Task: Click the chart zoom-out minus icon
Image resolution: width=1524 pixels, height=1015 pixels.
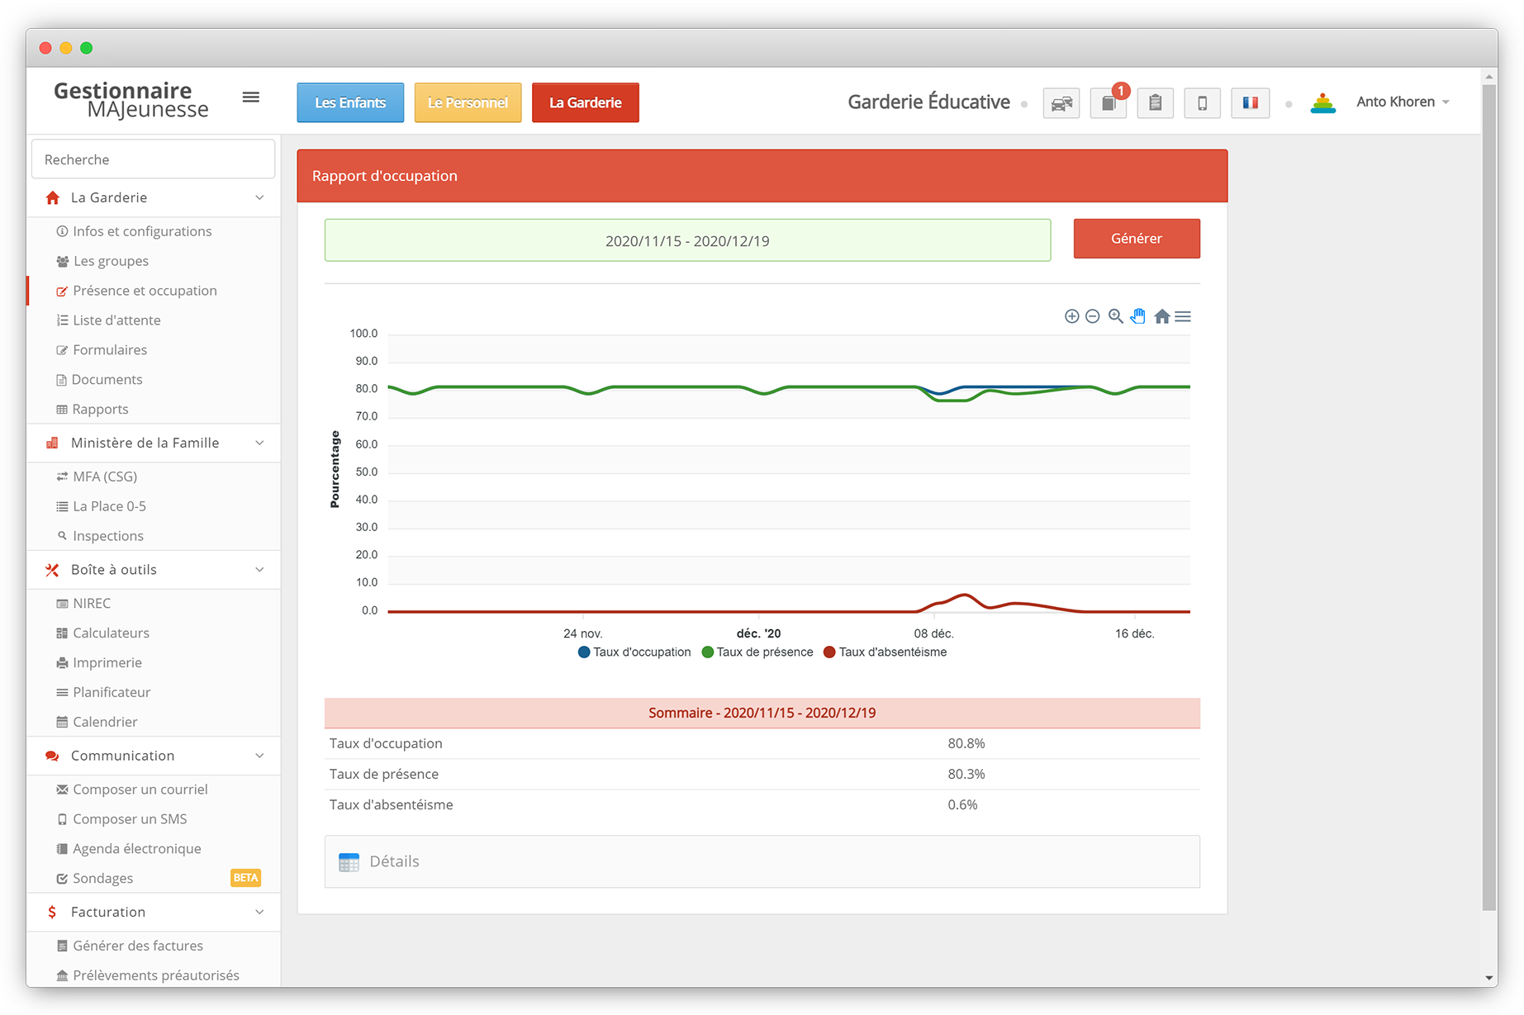Action: (x=1092, y=316)
